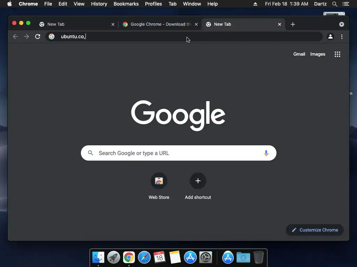Open the Chrome profile avatar button
The width and height of the screenshot is (357, 267).
tap(331, 37)
